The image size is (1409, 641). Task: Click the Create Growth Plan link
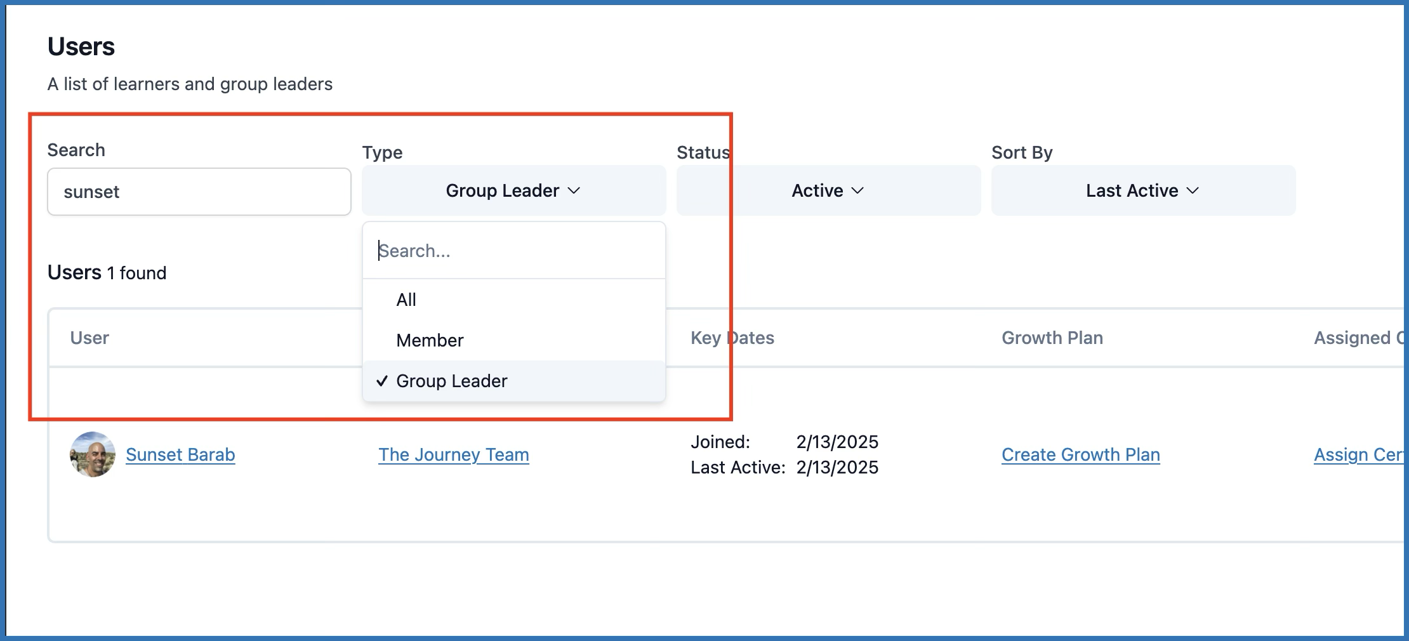[x=1080, y=454]
